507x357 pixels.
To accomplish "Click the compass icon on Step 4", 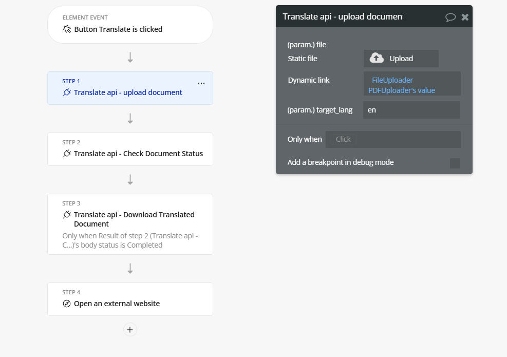I will click(x=67, y=304).
